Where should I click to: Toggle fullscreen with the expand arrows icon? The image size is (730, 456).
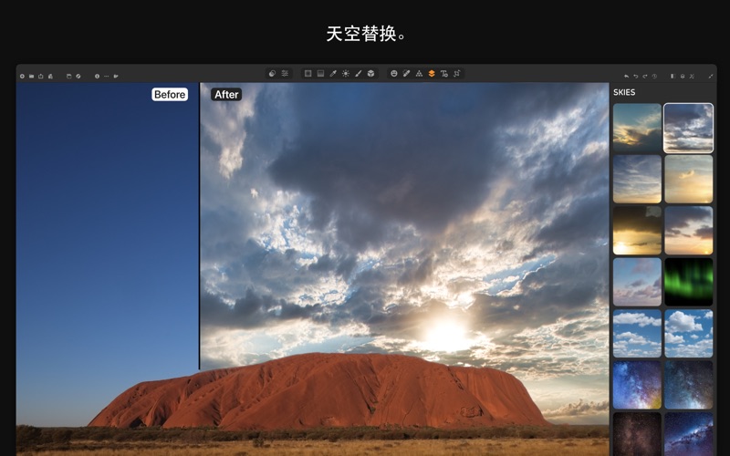(711, 76)
